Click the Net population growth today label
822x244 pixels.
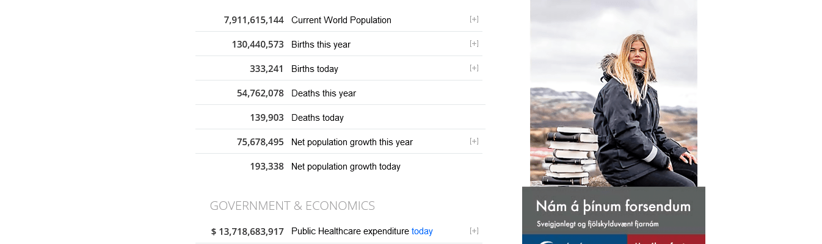pyautogui.click(x=346, y=167)
